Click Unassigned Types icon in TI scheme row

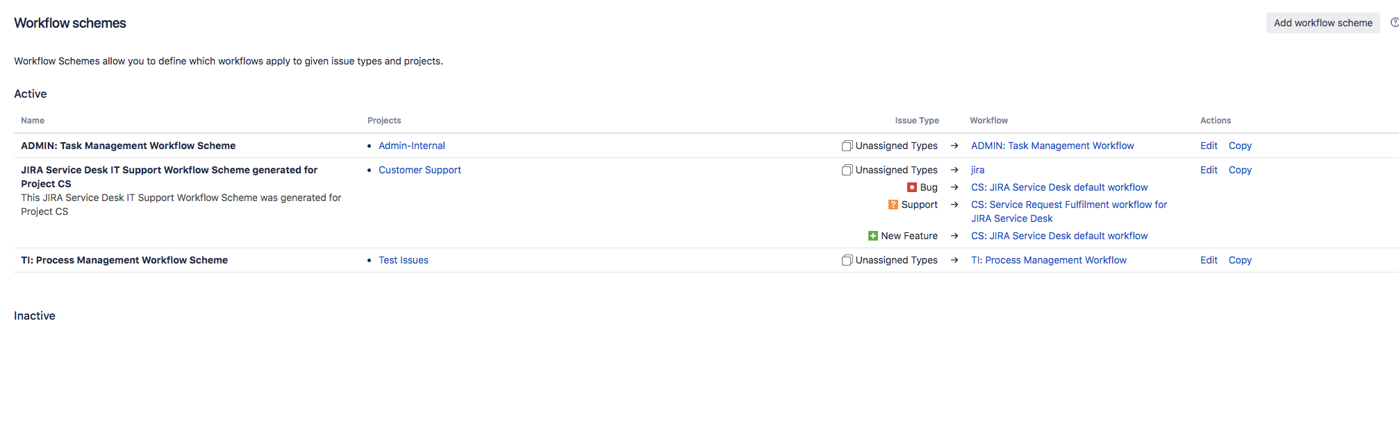tap(847, 260)
